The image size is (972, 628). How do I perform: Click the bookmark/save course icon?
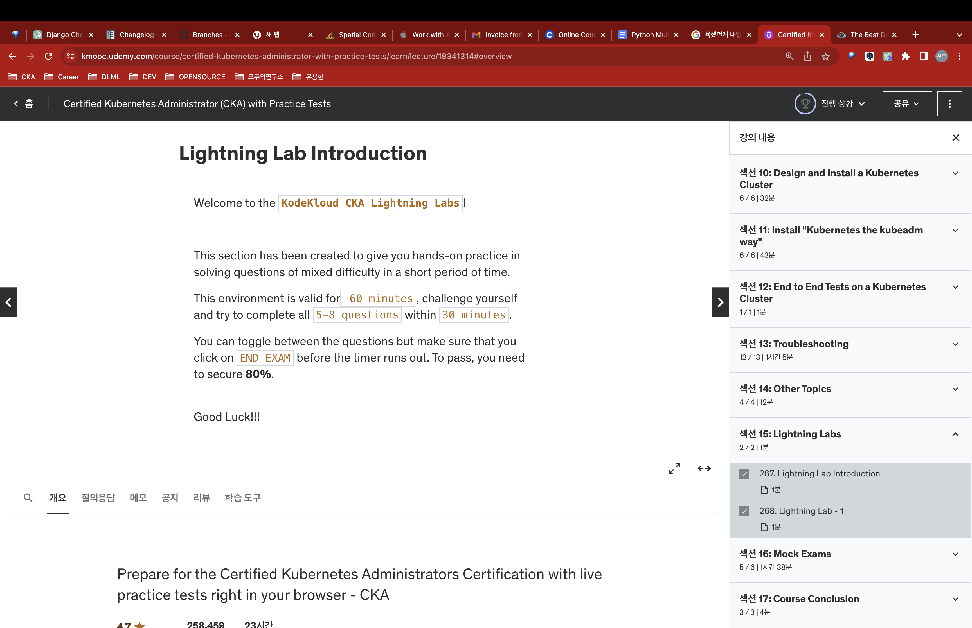click(x=825, y=57)
